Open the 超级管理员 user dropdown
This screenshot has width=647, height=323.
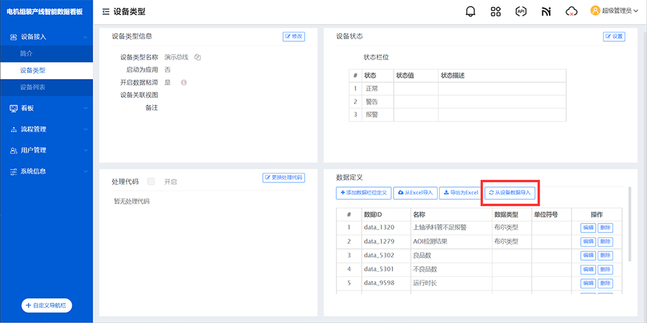click(614, 11)
